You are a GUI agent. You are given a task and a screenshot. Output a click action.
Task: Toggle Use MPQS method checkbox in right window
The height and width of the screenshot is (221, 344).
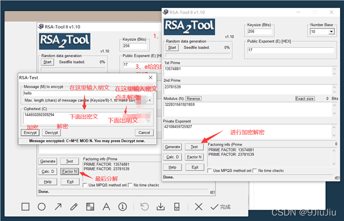point(209,170)
